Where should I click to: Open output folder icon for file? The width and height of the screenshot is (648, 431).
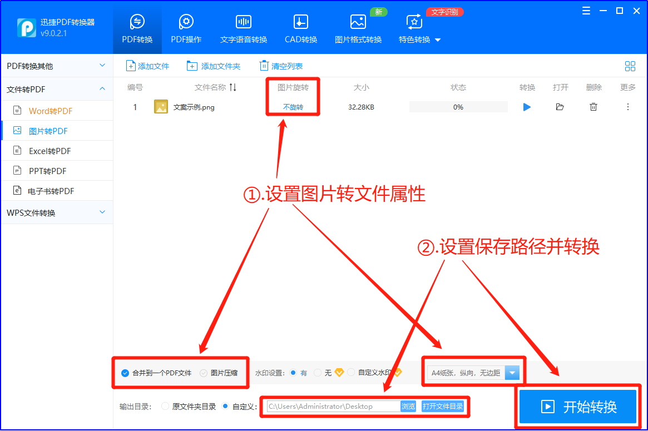[560, 107]
